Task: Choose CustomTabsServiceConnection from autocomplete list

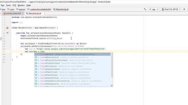Action: coord(73,81)
